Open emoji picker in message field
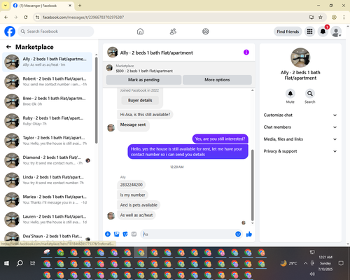This screenshot has height=280, width=350. 238,234
